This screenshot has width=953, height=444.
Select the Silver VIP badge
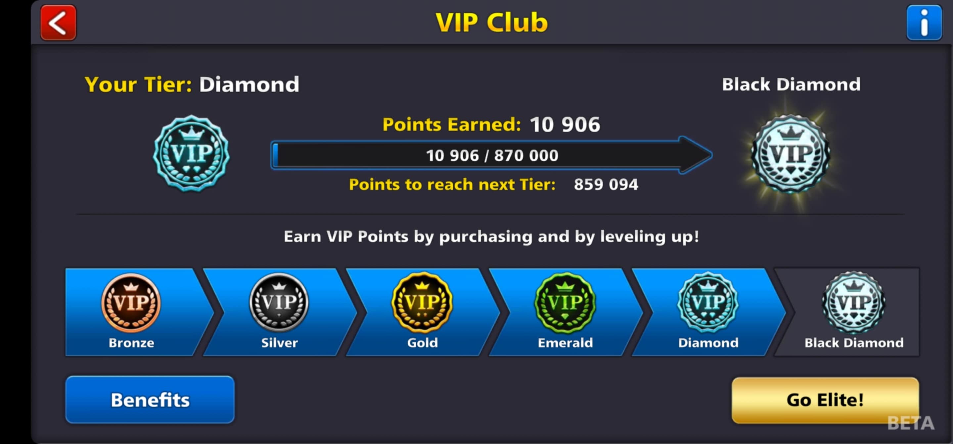[x=279, y=303]
